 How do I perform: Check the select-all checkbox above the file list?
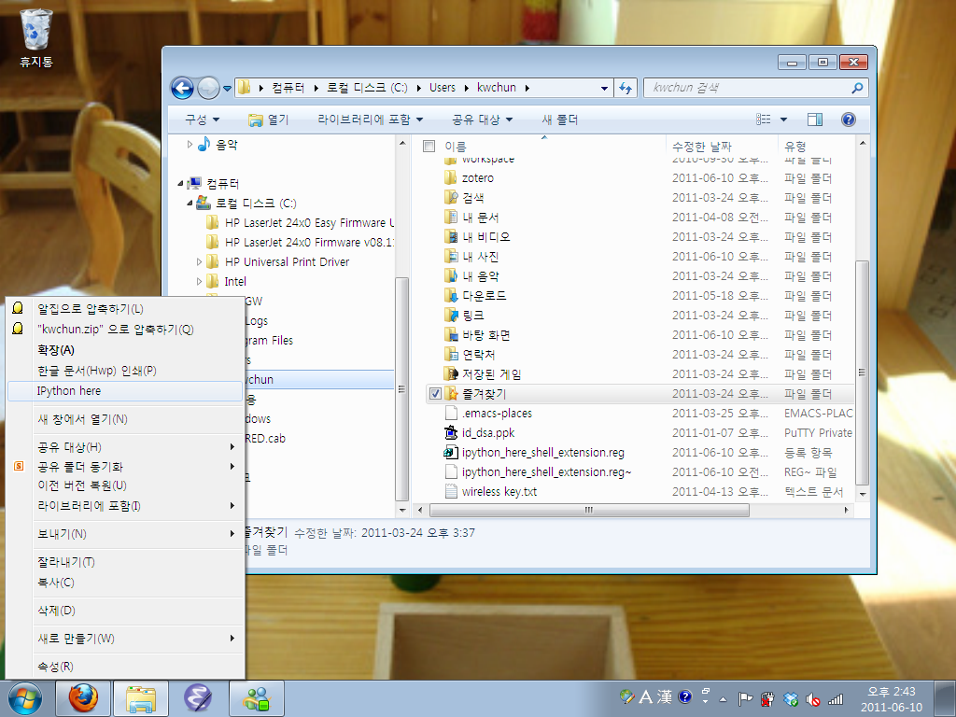pos(428,147)
